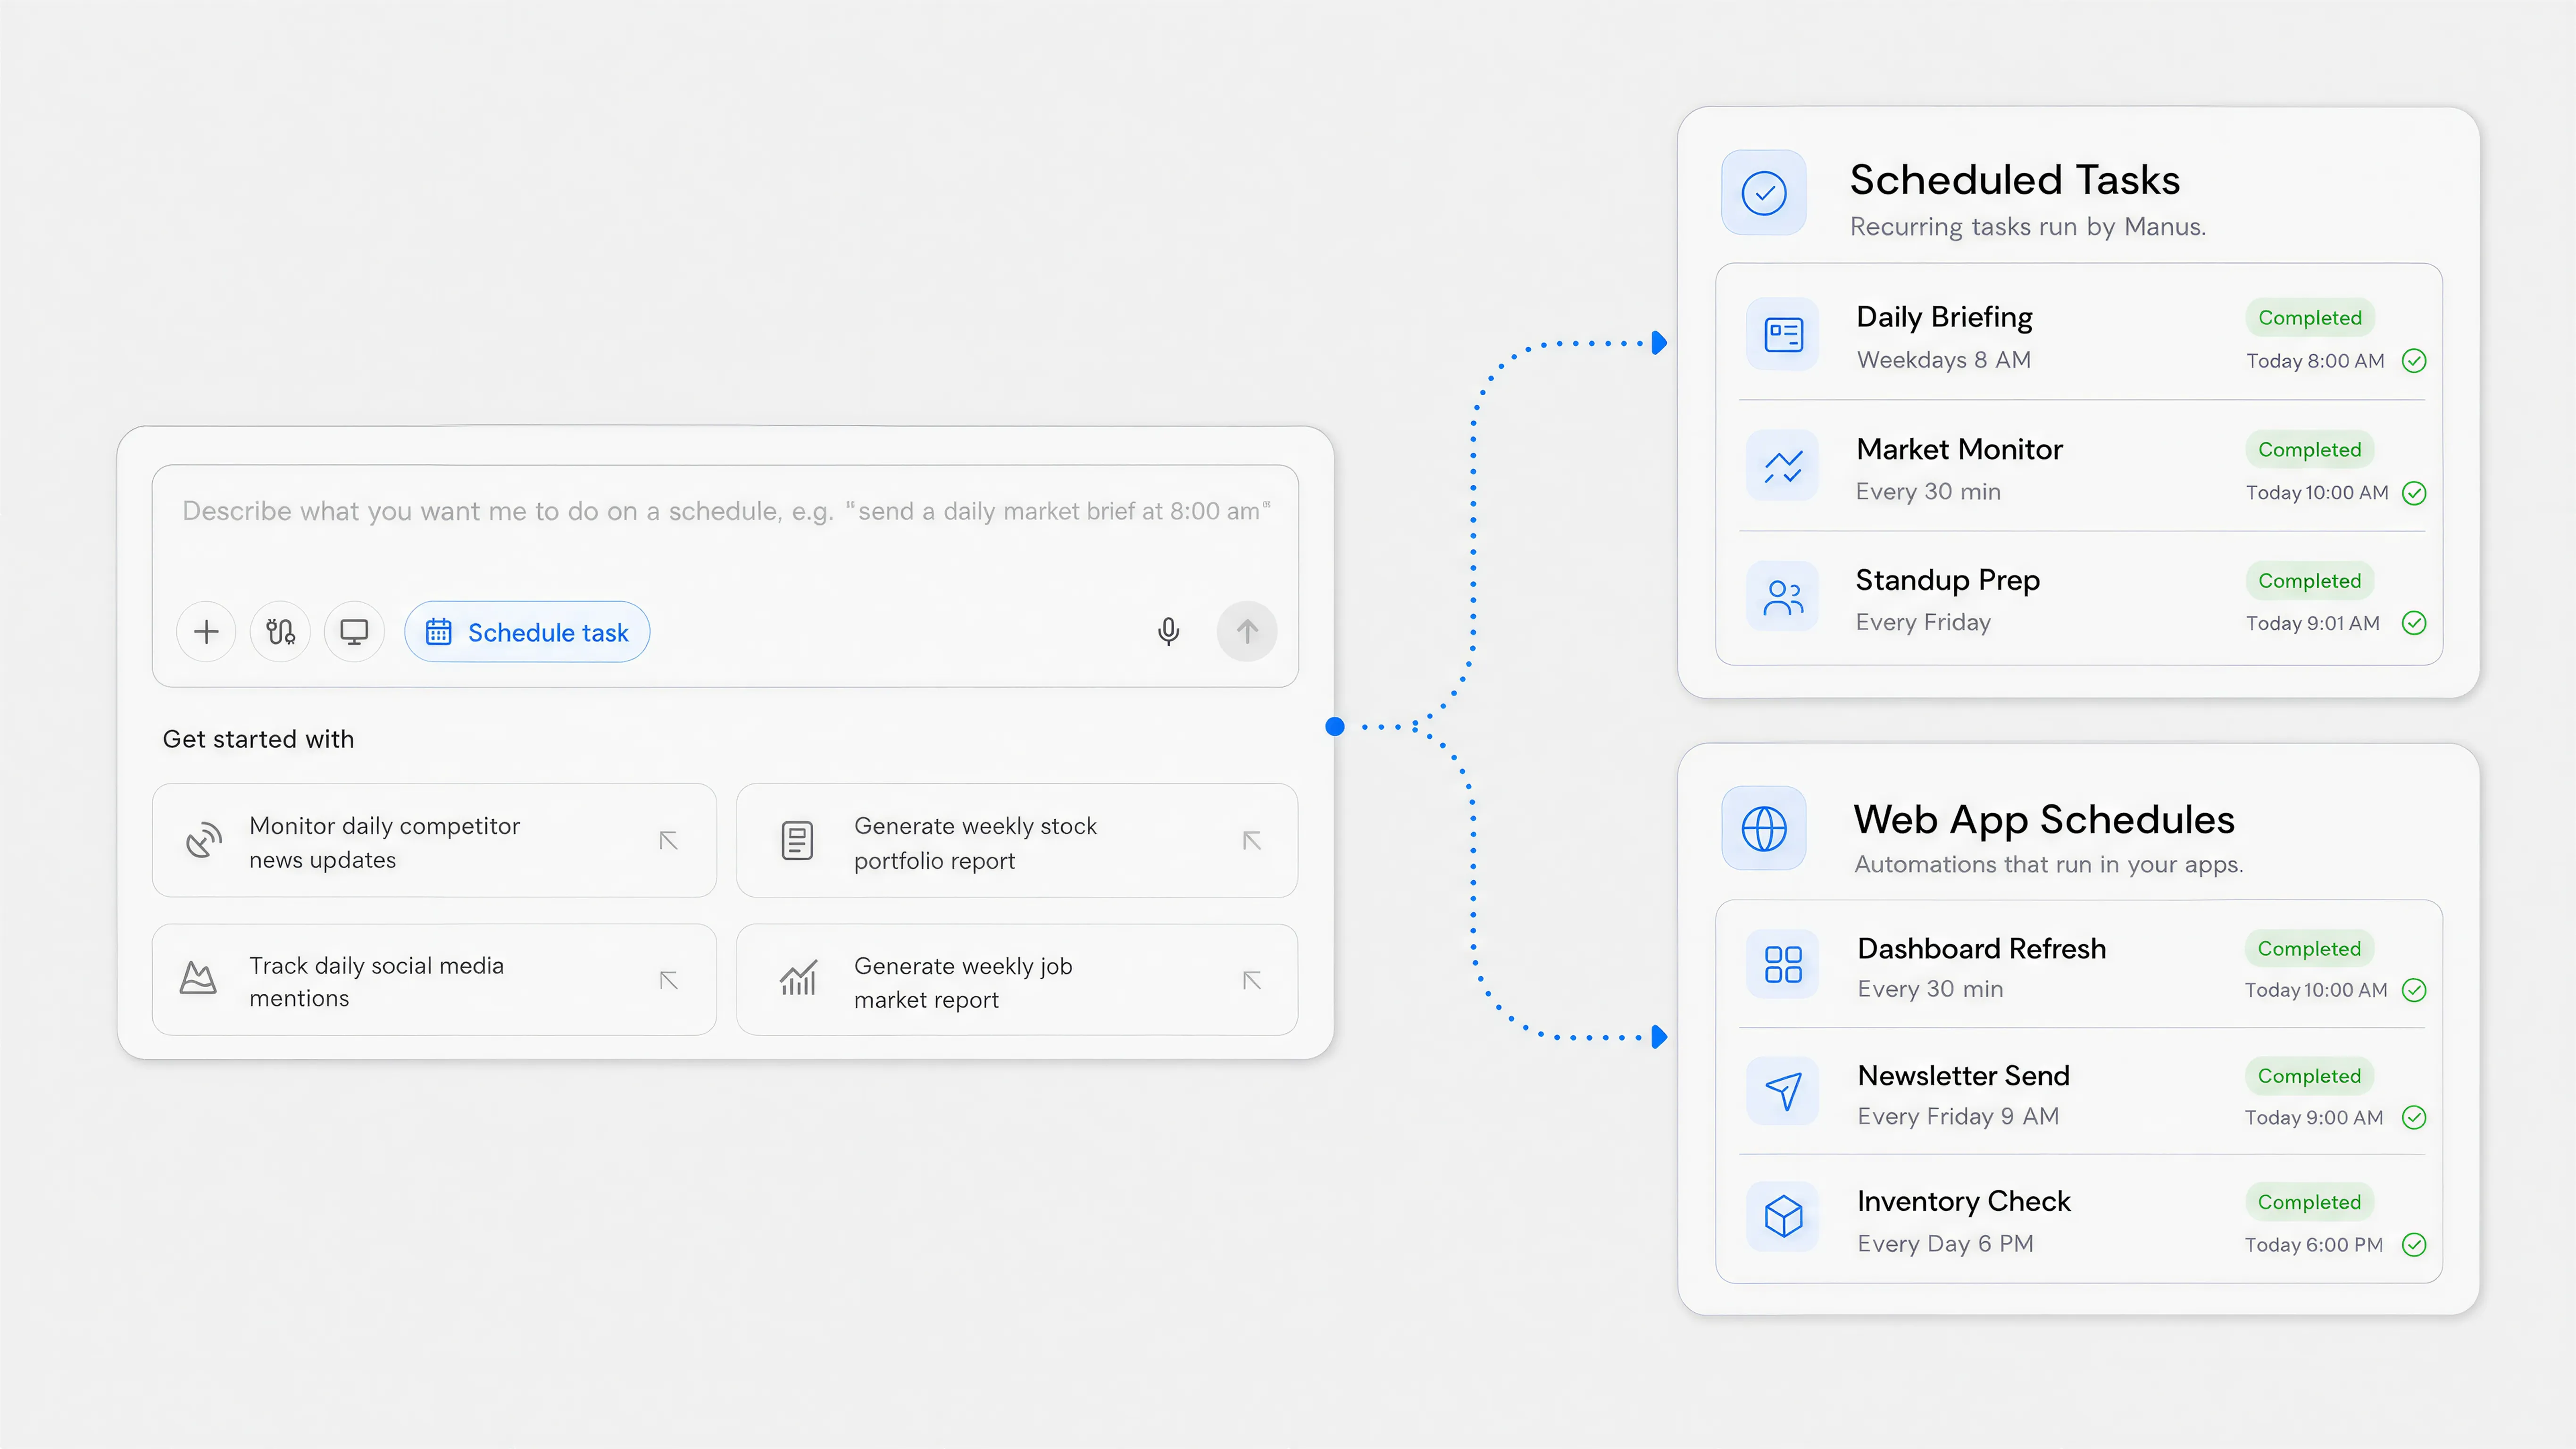Click Completed badge on Dashboard Refresh
This screenshot has height=1449, width=2576.
pos(2309,949)
